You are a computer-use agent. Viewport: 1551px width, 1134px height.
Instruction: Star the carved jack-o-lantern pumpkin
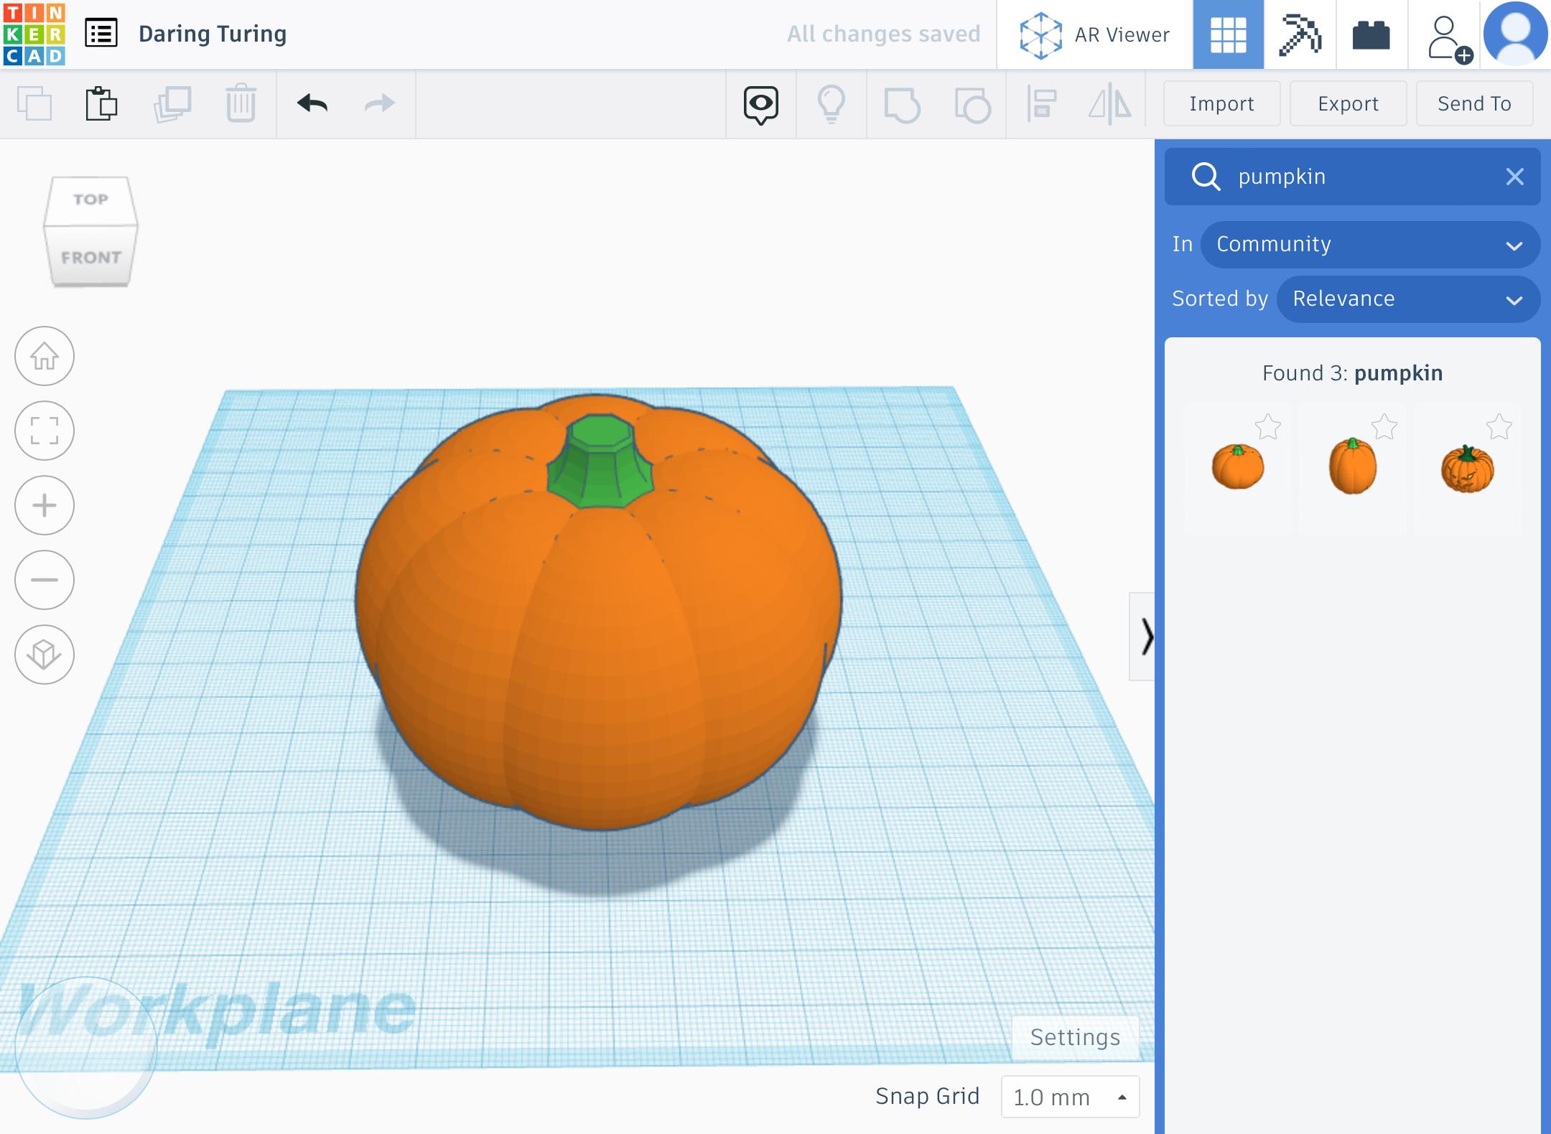point(1499,427)
